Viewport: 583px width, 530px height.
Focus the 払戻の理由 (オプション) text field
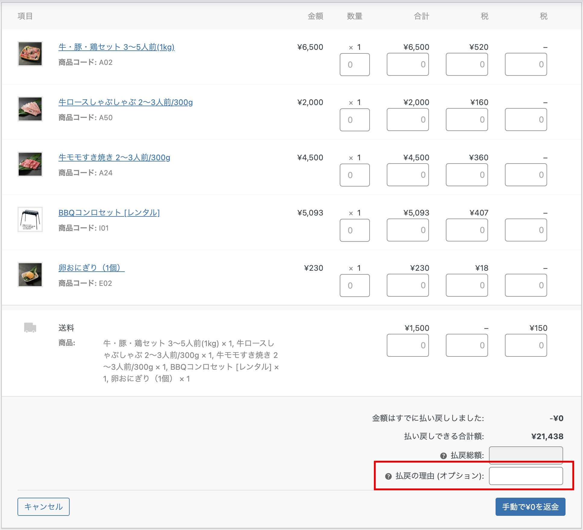point(526,476)
